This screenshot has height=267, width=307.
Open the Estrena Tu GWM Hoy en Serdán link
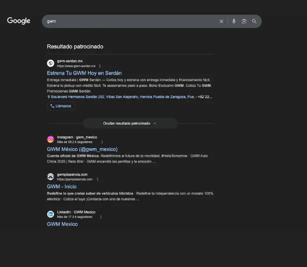tap(84, 73)
